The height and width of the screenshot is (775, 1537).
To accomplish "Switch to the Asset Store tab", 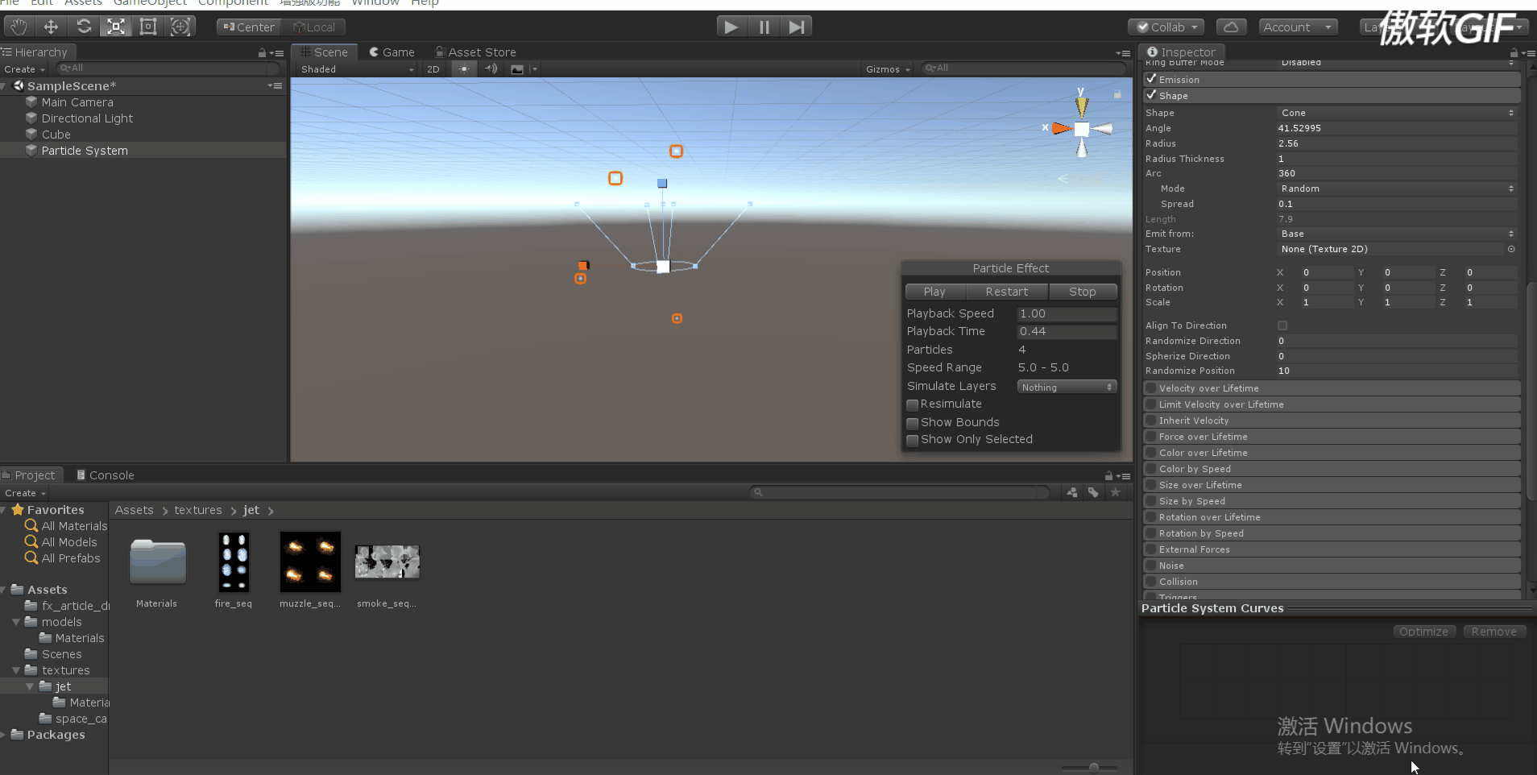I will [475, 52].
